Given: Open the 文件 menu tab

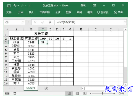Looking at the screenshot, I should click(x=9, y=12).
